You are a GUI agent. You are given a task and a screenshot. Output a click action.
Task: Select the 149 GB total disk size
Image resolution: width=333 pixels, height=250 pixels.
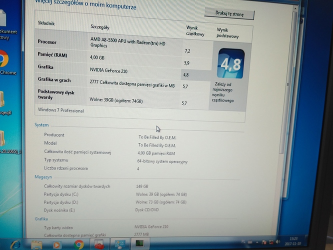142,186
